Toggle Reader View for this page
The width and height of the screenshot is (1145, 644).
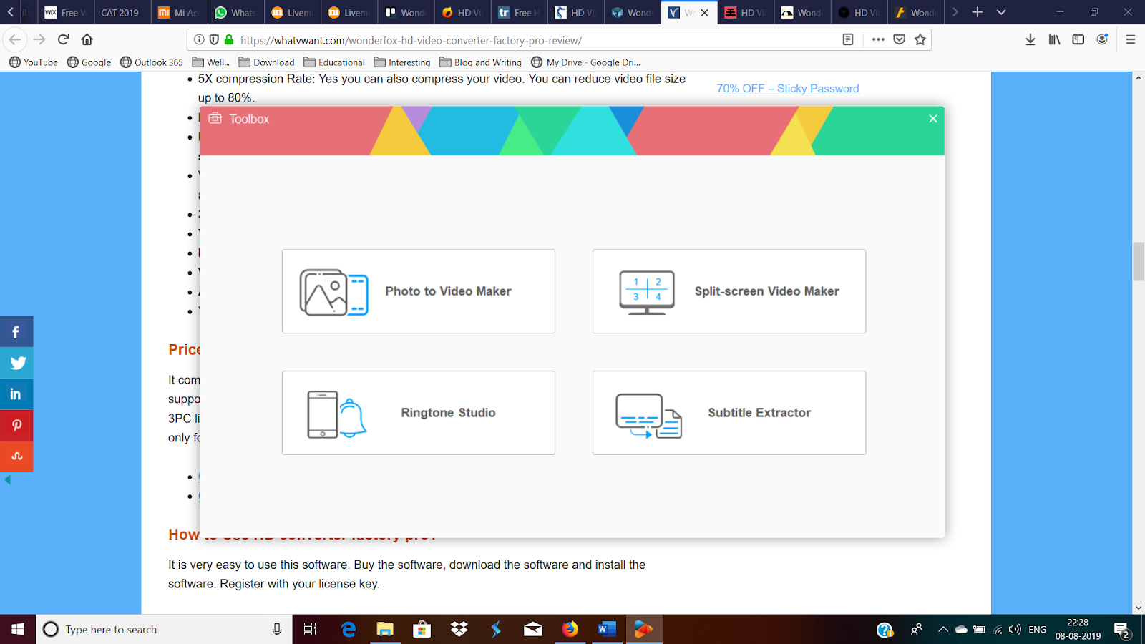(x=848, y=40)
